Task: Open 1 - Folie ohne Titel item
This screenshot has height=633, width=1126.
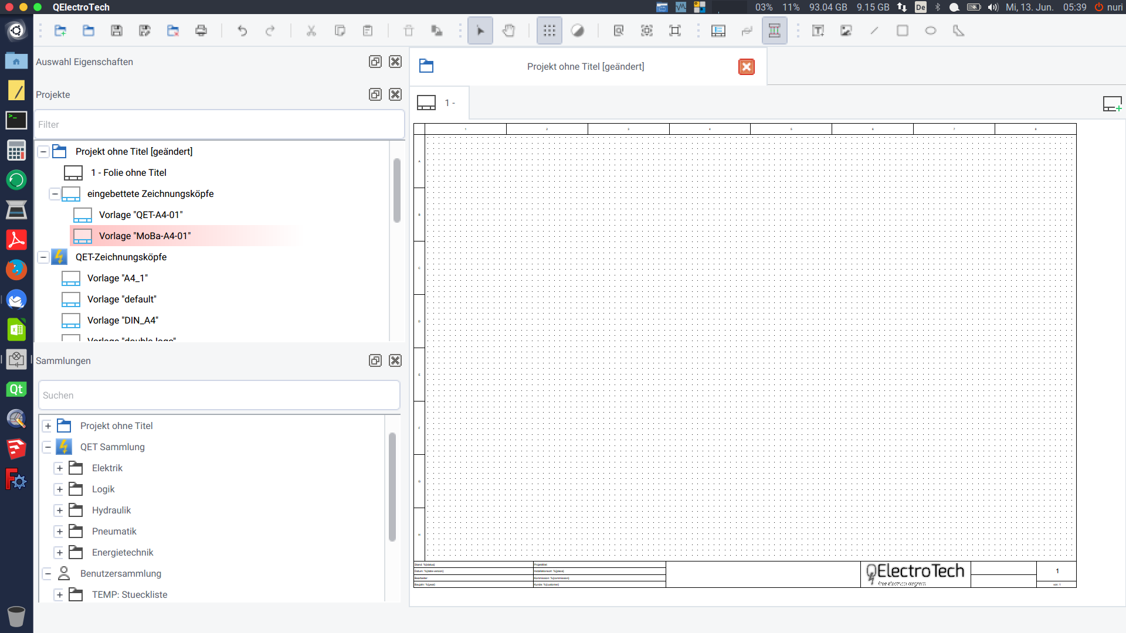Action: (128, 173)
